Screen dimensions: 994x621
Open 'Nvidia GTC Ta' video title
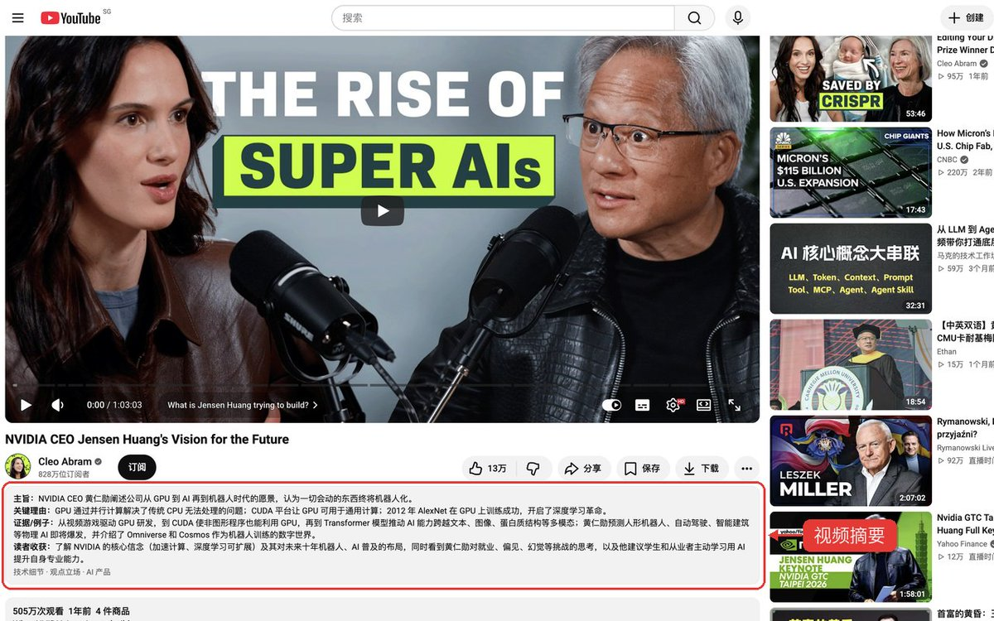click(964, 523)
